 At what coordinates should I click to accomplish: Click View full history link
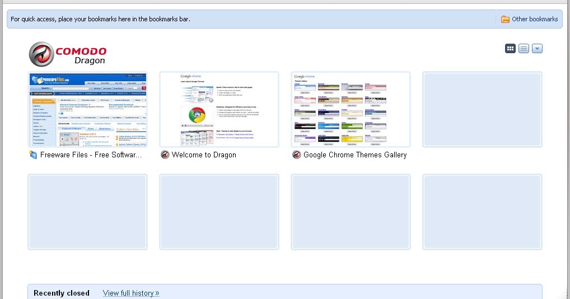(131, 293)
